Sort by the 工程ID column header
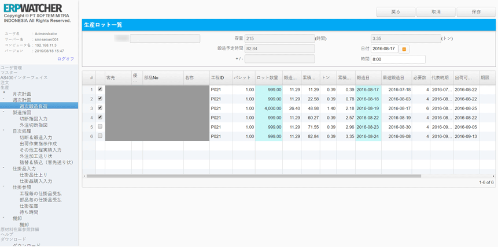498x247 pixels. [x=221, y=78]
